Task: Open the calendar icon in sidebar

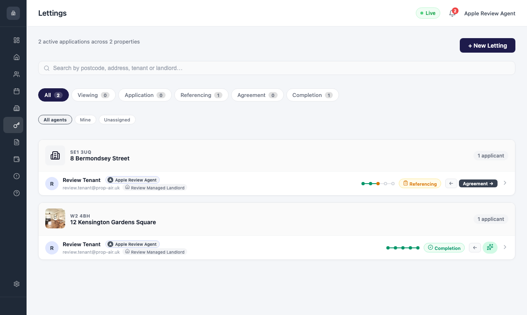Action: [x=17, y=91]
